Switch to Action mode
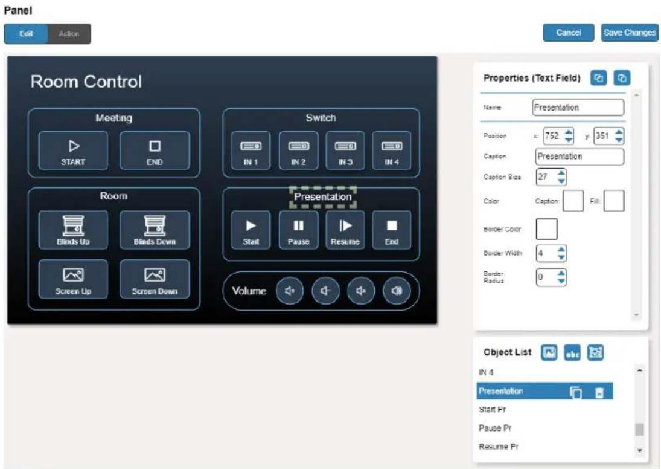Viewport: 661px width, 469px height. coord(69,34)
